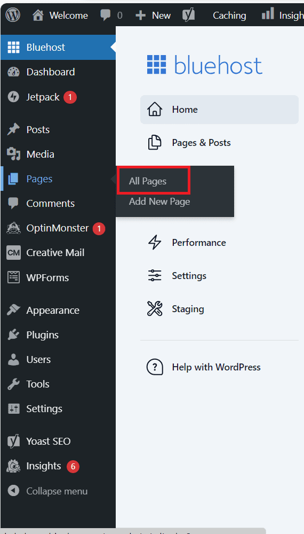Open the Plugins label in the sidebar
This screenshot has height=534, width=304.
tap(43, 335)
